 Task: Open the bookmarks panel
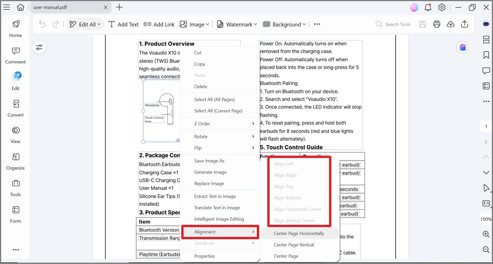[x=486, y=55]
